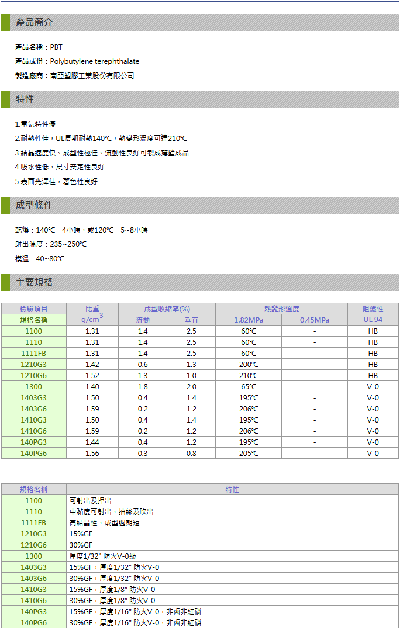The image size is (400, 630).
Task: Click the 1.82MPa sub-header cell
Action: 249,320
